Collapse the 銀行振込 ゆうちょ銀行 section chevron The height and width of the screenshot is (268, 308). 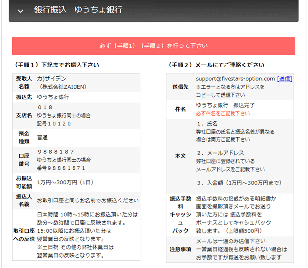(20, 11)
